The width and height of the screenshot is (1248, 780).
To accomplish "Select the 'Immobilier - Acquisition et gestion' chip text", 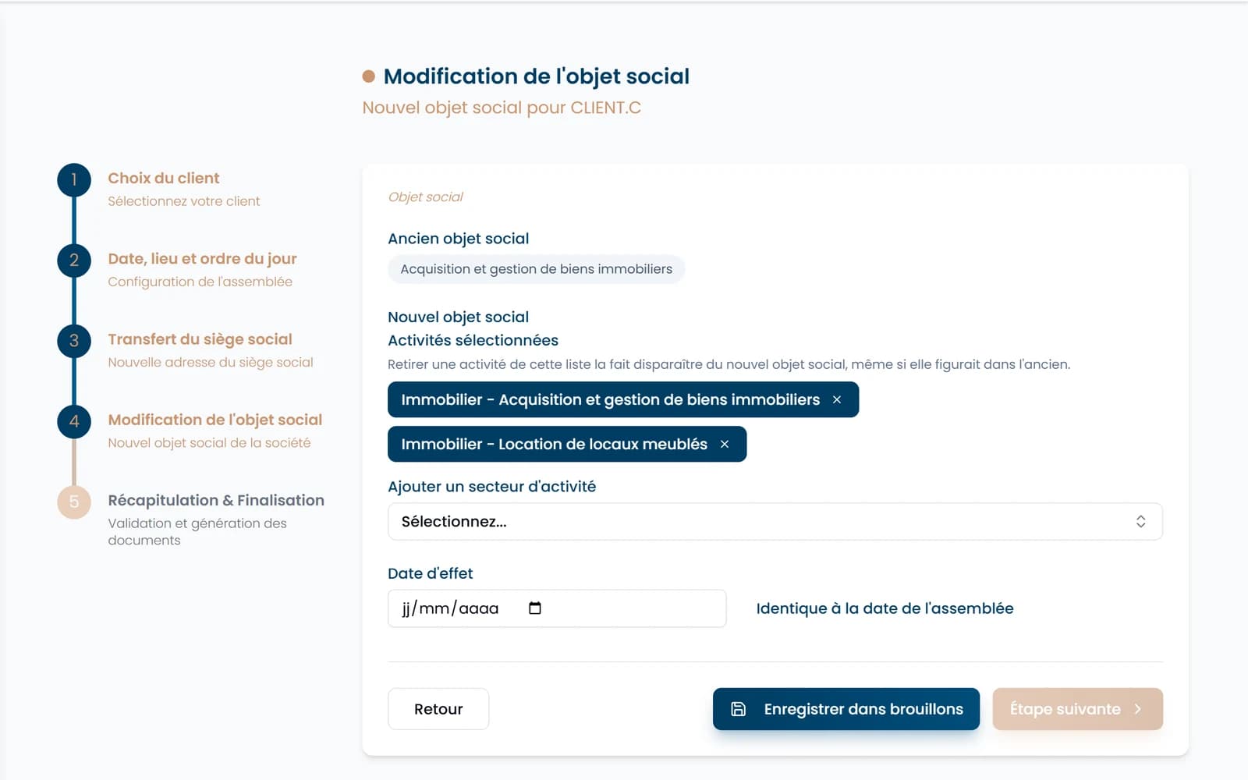I will pos(610,399).
